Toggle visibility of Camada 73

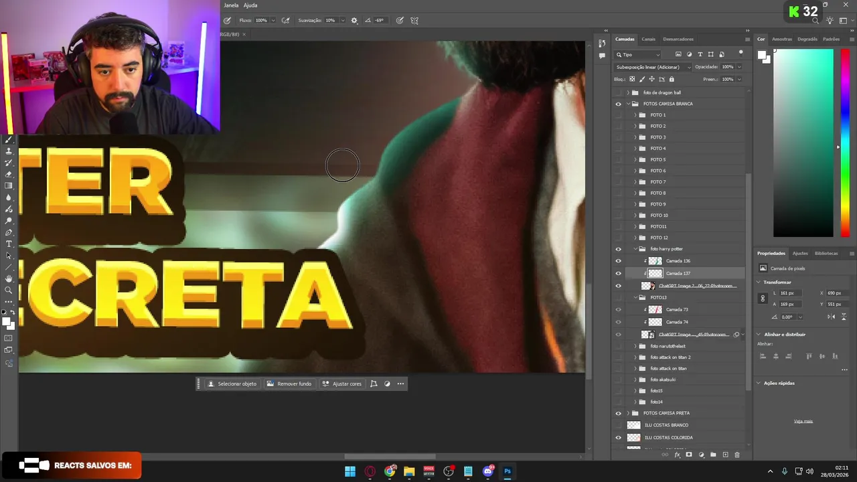pyautogui.click(x=618, y=309)
